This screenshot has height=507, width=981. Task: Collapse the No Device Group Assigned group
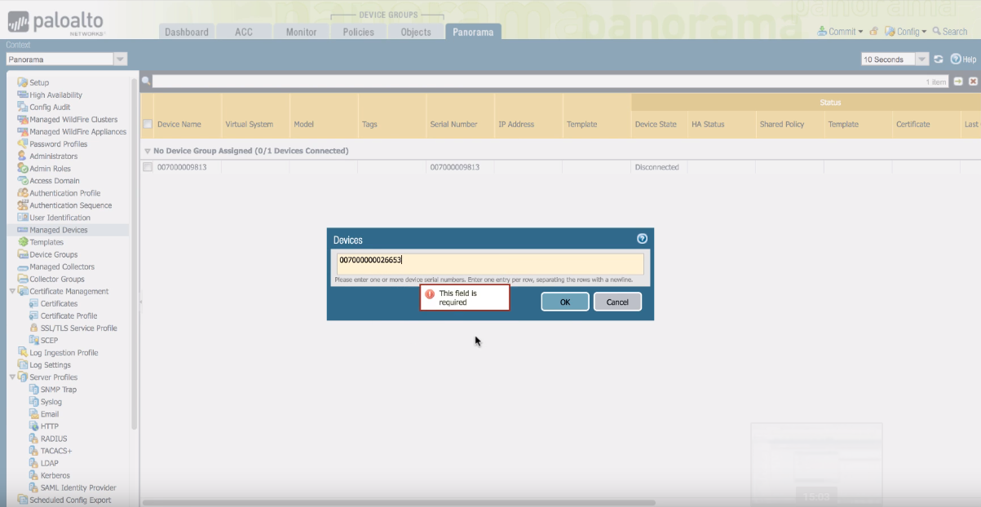148,151
